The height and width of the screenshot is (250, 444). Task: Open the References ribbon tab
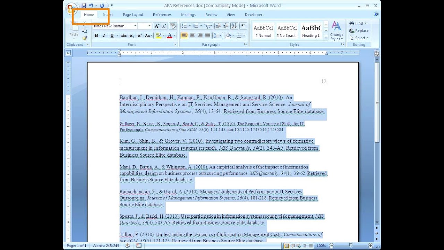162,15
